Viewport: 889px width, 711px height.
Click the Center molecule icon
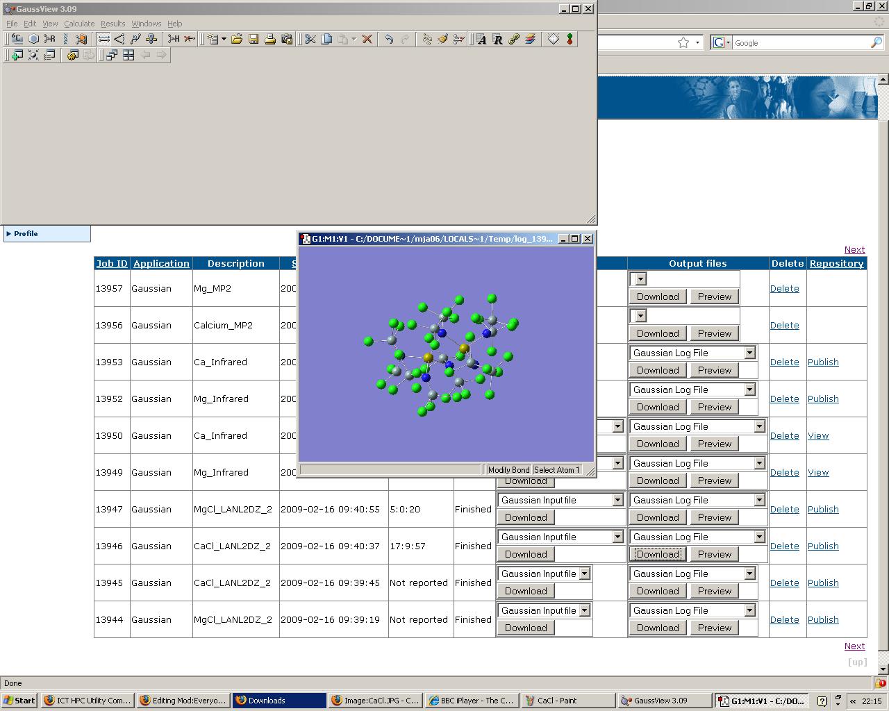pos(33,55)
